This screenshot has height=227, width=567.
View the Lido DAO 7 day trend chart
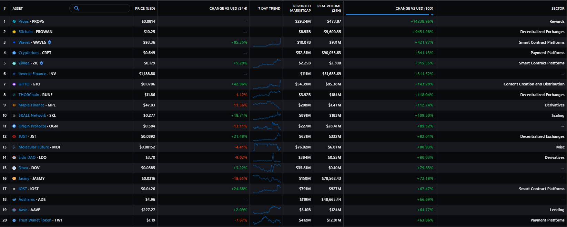click(267, 157)
